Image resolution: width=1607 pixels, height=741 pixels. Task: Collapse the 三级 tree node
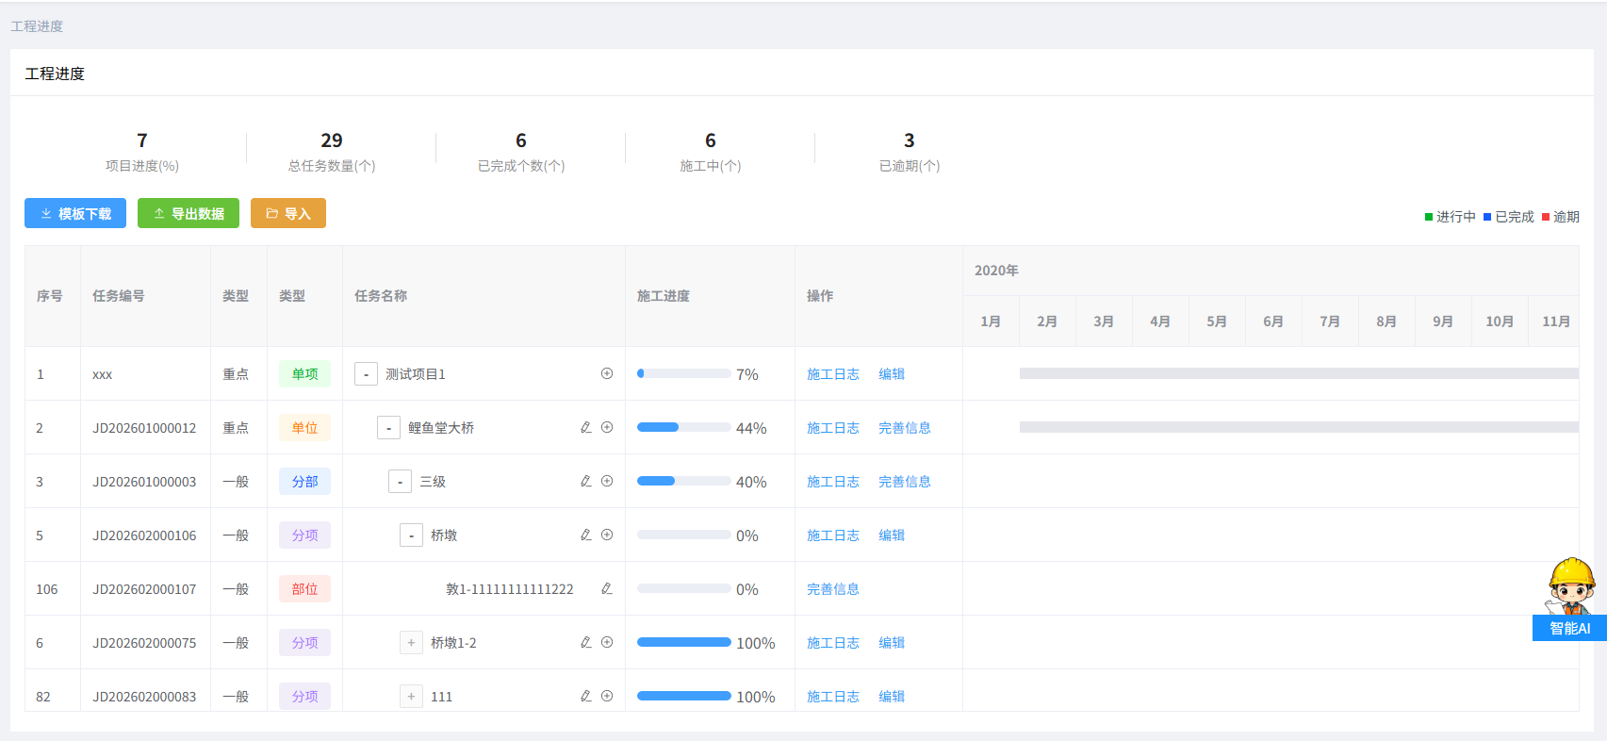click(x=400, y=482)
